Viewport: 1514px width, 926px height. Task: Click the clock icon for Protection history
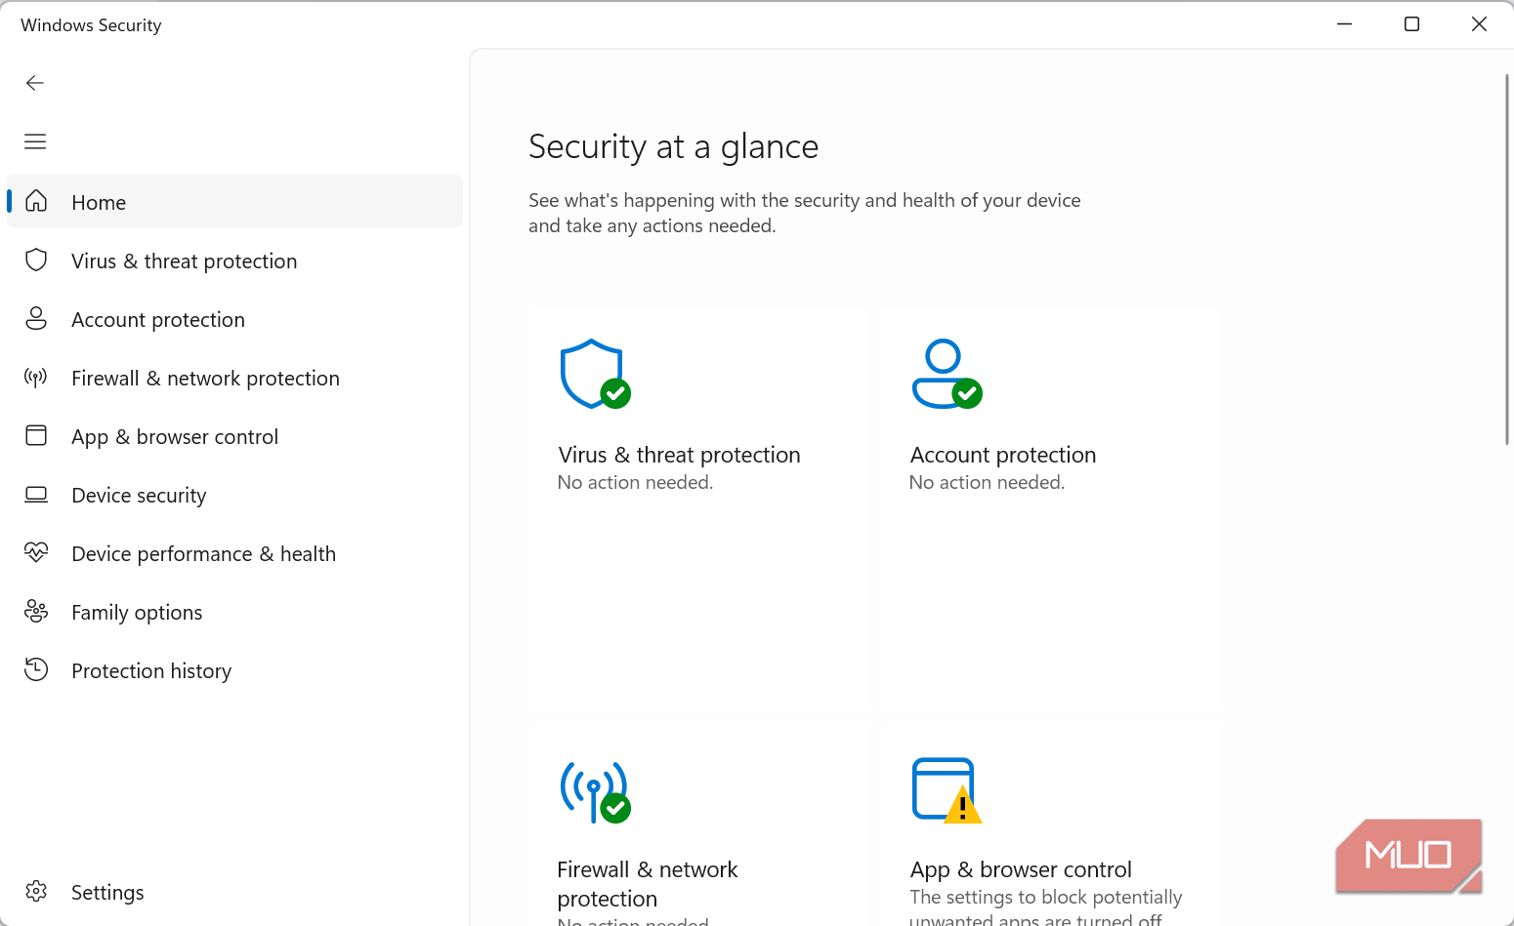(36, 669)
